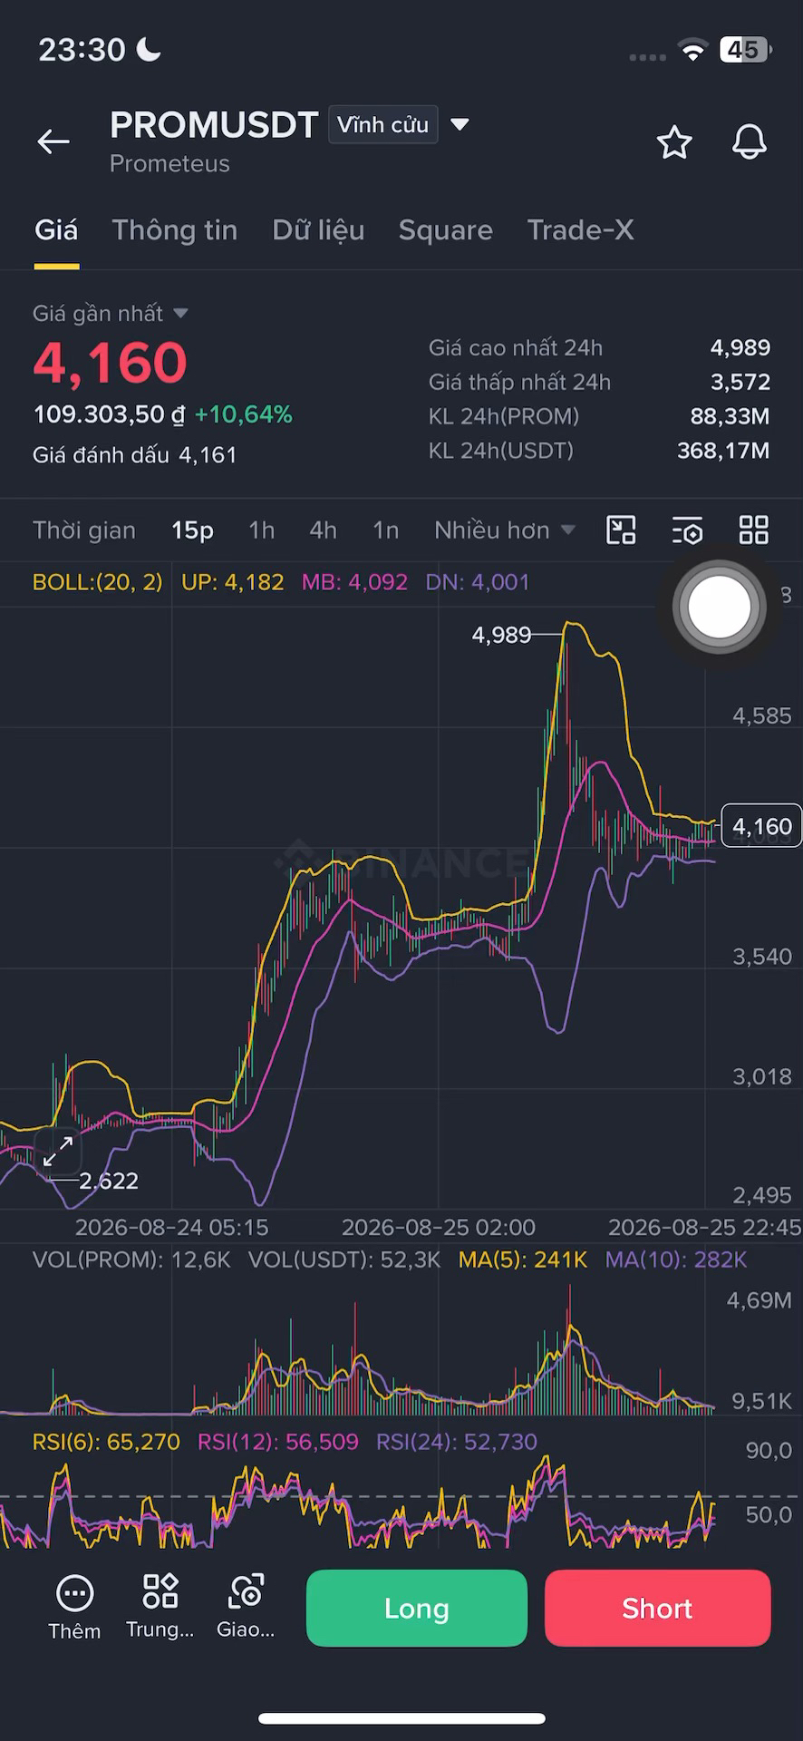Screen dimensions: 803x1741
Task: Expand the dropdown arrow next to Vĩnh cửu
Action: pyautogui.click(x=460, y=124)
